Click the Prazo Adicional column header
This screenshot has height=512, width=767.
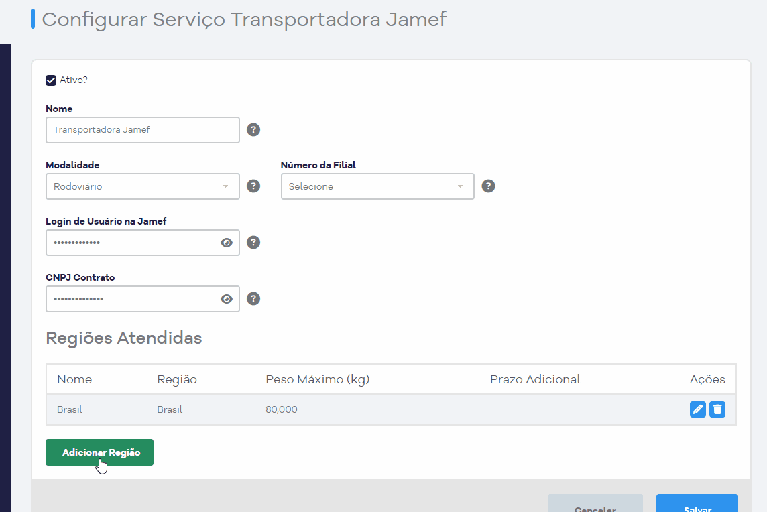535,379
